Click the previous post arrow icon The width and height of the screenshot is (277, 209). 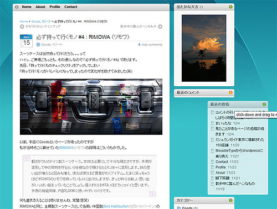[22, 27]
